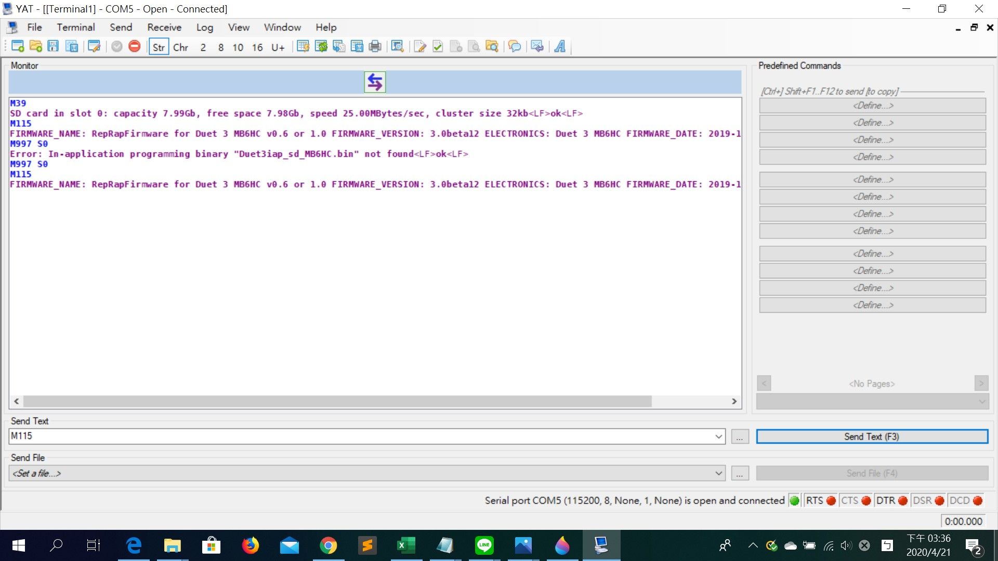Screen dimensions: 998x561
Task: Open the Window menu
Action: pyautogui.click(x=282, y=27)
